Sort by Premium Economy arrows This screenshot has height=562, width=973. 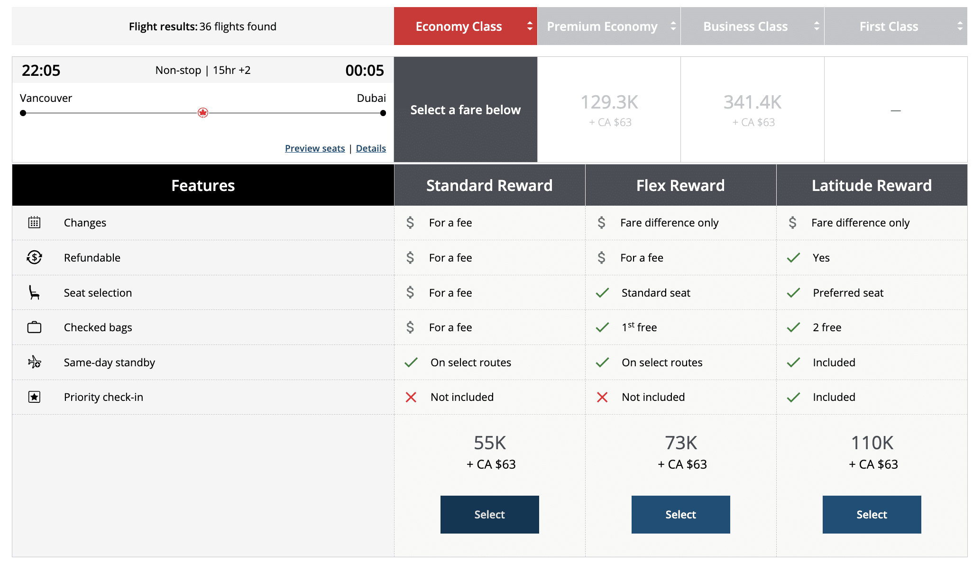click(x=673, y=27)
